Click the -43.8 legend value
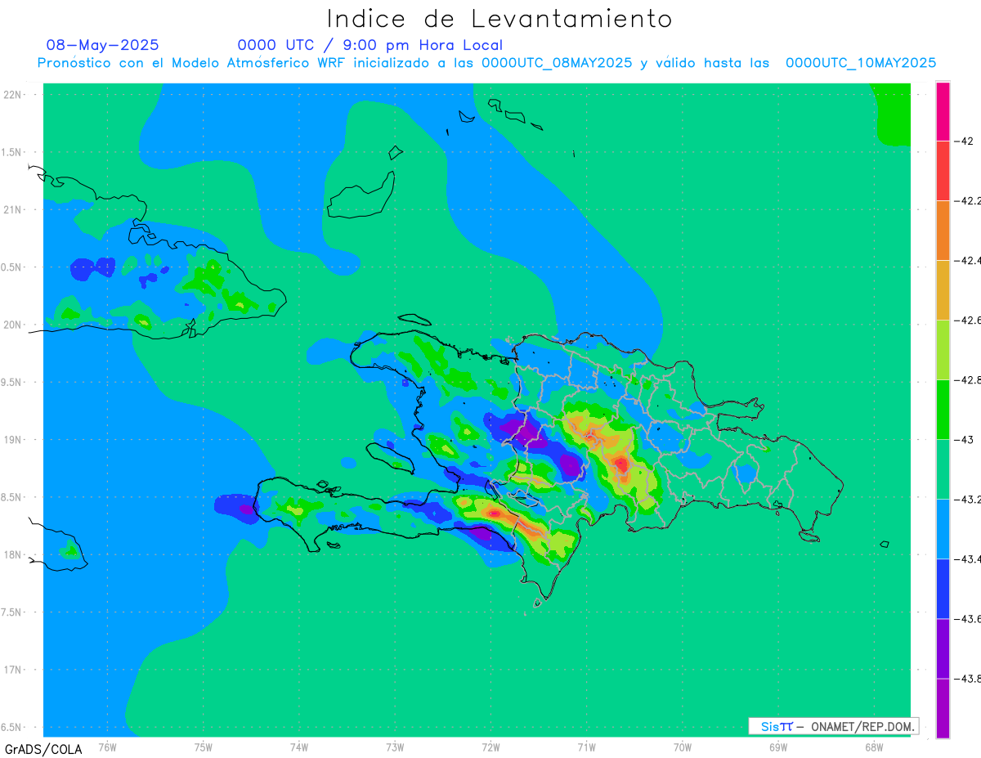 (969, 679)
